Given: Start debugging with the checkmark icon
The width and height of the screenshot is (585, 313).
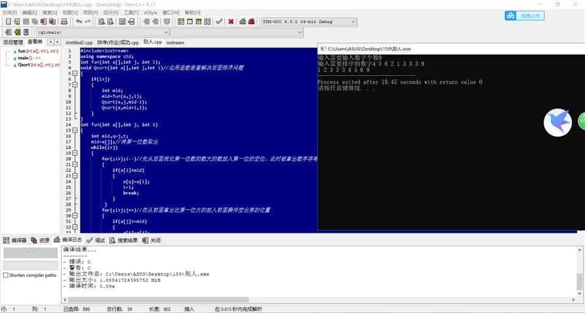Looking at the screenshot, I should click(219, 22).
